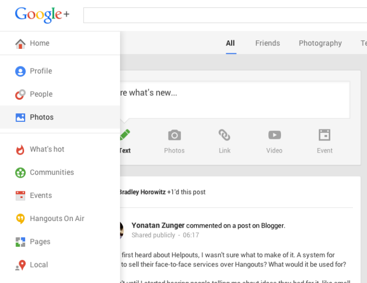Open What's hot from the sidebar

tap(60, 150)
